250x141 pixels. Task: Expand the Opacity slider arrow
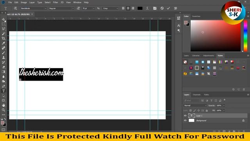coord(224,105)
